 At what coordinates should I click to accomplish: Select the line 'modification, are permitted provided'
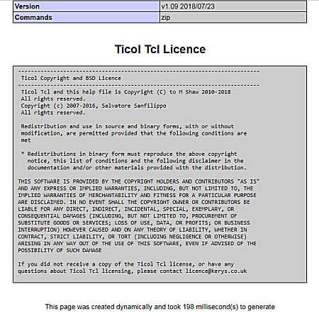pos(134,133)
